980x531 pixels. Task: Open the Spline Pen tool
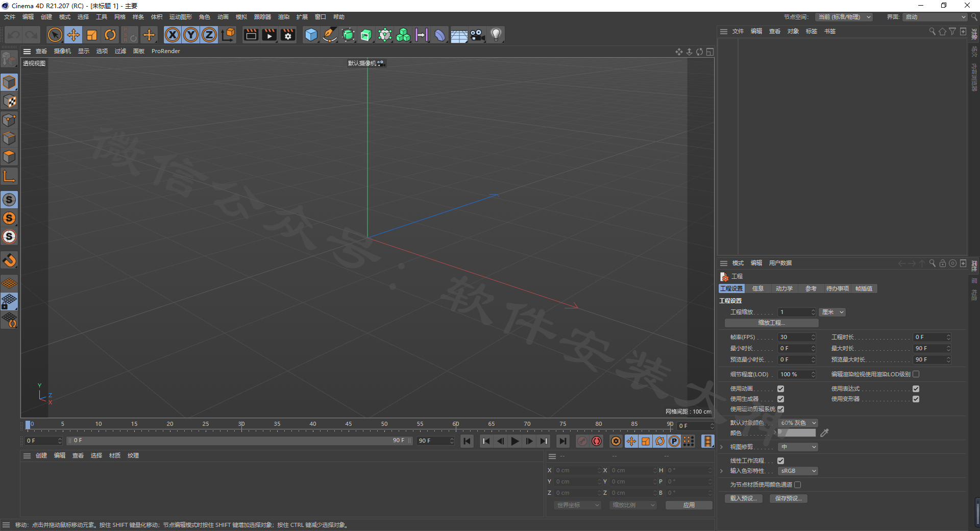(x=330, y=35)
